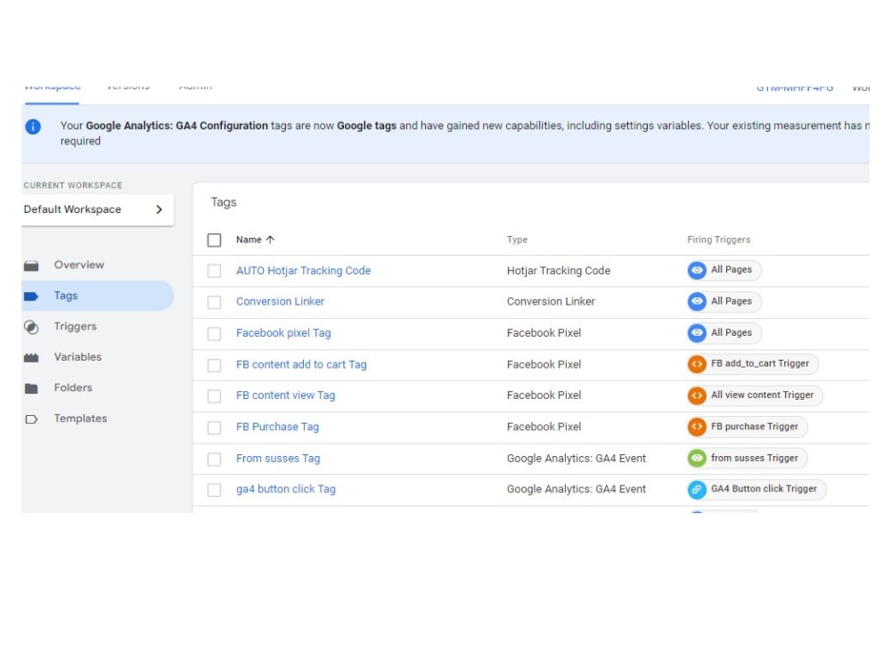Select the Overview sidebar icon
Screen dimensions: 891x668
pos(33,265)
